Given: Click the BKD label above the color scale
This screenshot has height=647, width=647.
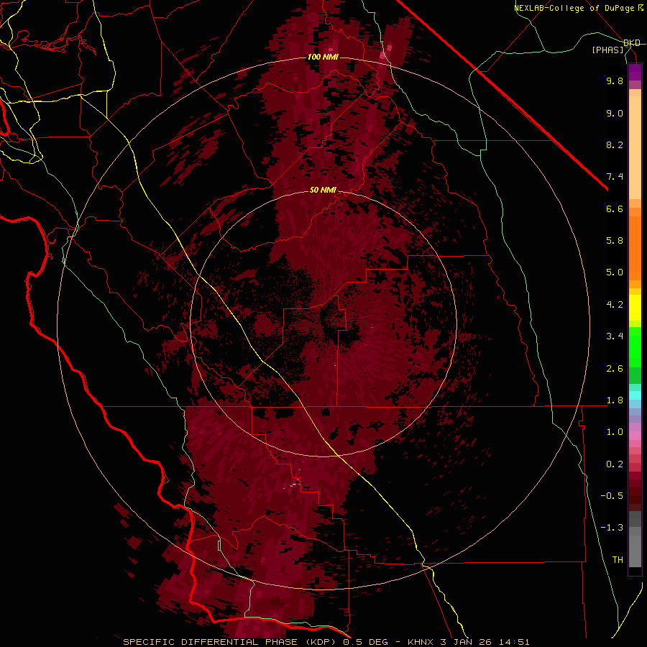Looking at the screenshot, I should pyautogui.click(x=632, y=43).
